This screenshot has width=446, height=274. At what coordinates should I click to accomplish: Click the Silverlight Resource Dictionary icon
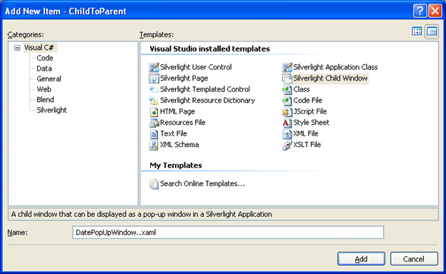pos(154,101)
